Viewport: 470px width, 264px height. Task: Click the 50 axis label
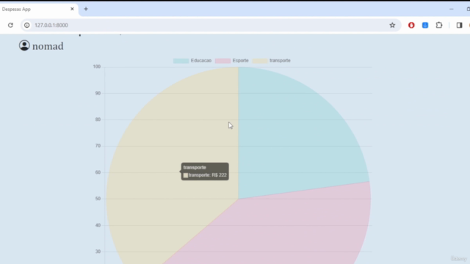tap(98, 199)
